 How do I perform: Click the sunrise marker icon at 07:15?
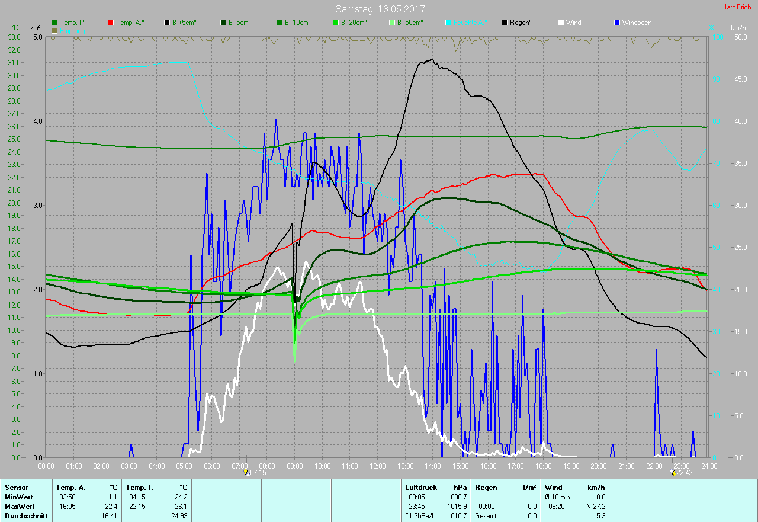(x=246, y=472)
